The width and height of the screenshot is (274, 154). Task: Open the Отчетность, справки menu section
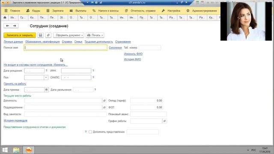click(x=140, y=11)
